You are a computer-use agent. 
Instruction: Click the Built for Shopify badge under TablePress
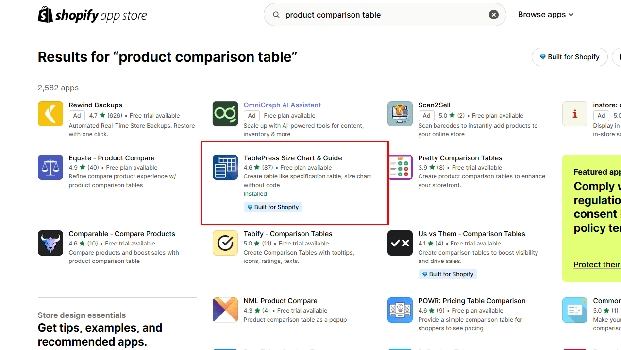(273, 207)
